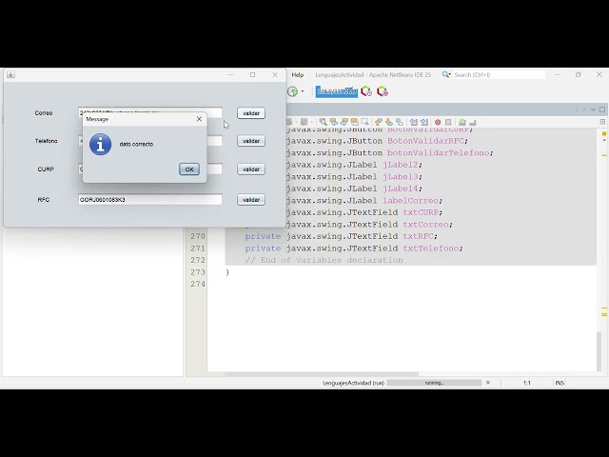Close the Message dialog with its X
Screen dimensions: 609x457
coord(199,119)
